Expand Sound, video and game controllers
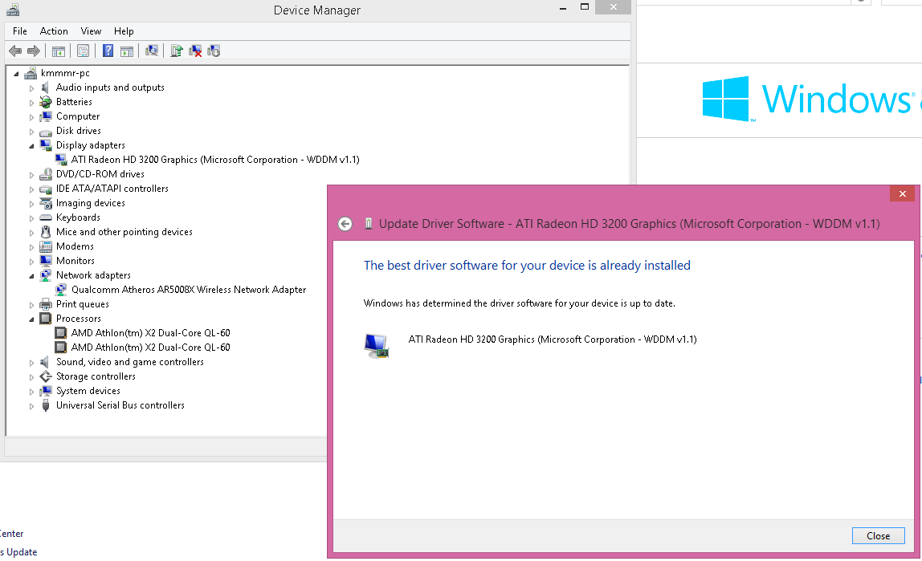Viewport: 922px width, 561px height. point(32,363)
